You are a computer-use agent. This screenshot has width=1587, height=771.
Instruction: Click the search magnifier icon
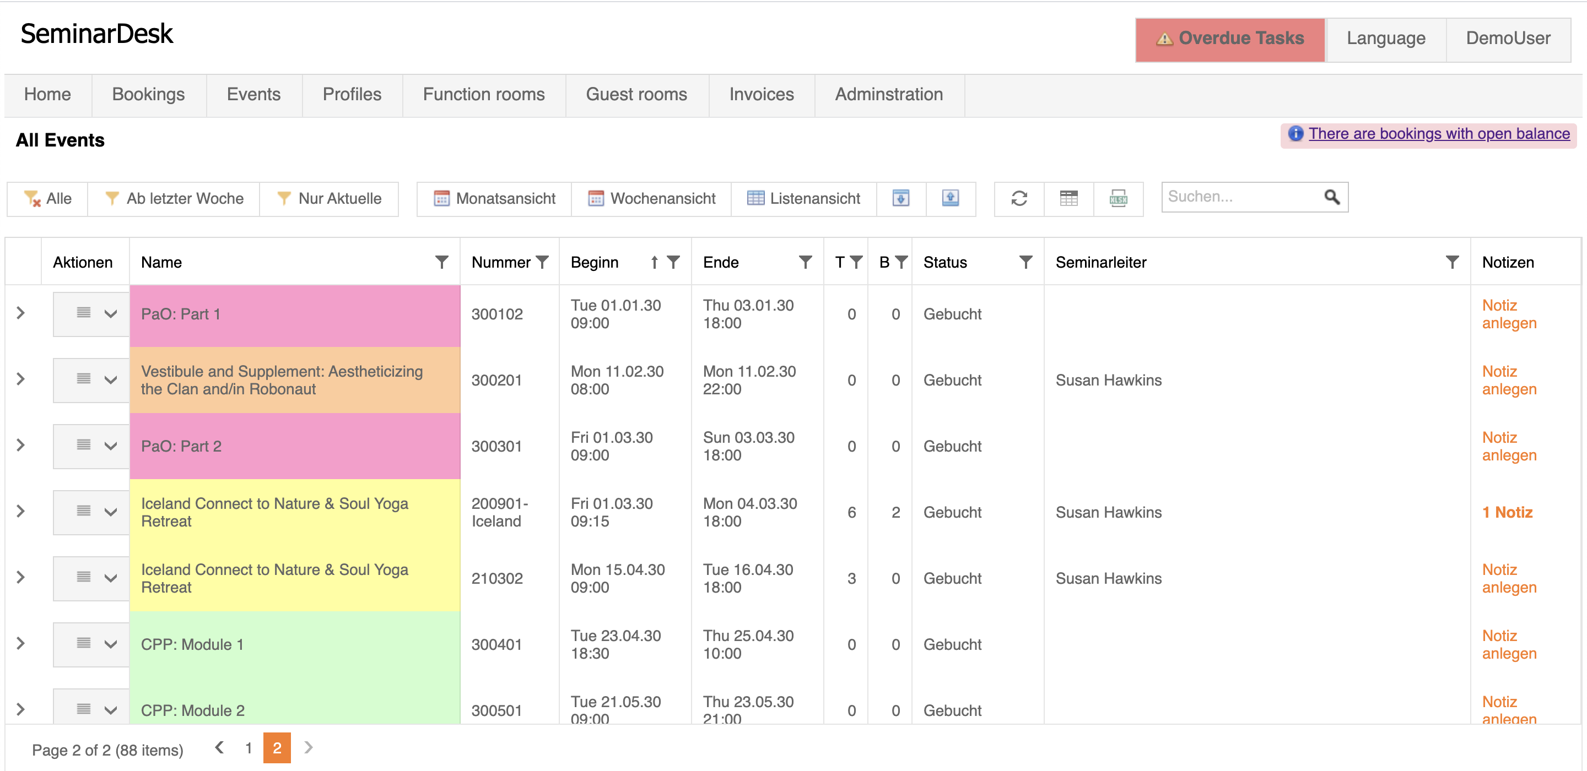tap(1331, 197)
